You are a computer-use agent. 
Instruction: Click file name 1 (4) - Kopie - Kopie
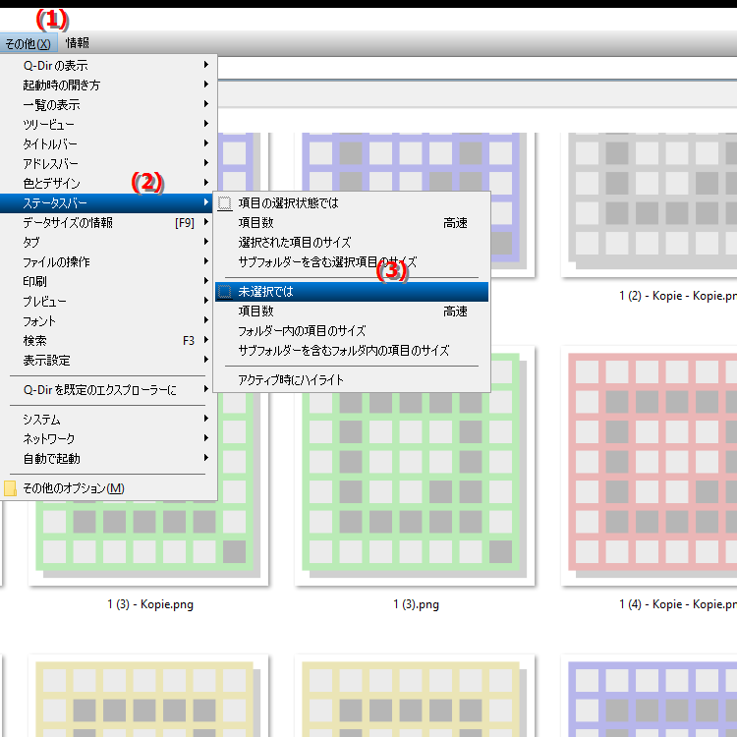tap(677, 604)
